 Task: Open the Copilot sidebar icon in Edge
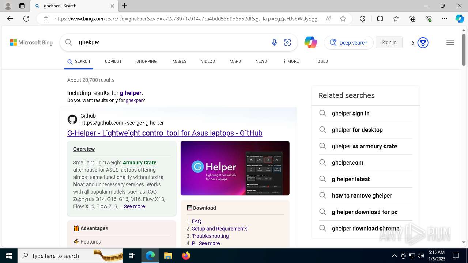click(x=460, y=19)
